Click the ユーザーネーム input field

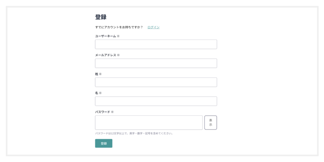(x=156, y=44)
